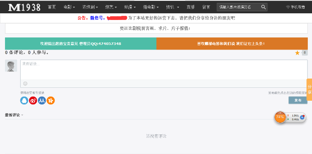Expand the 电影 dropdown menu
The height and width of the screenshot is (154, 312).
coord(69,7)
